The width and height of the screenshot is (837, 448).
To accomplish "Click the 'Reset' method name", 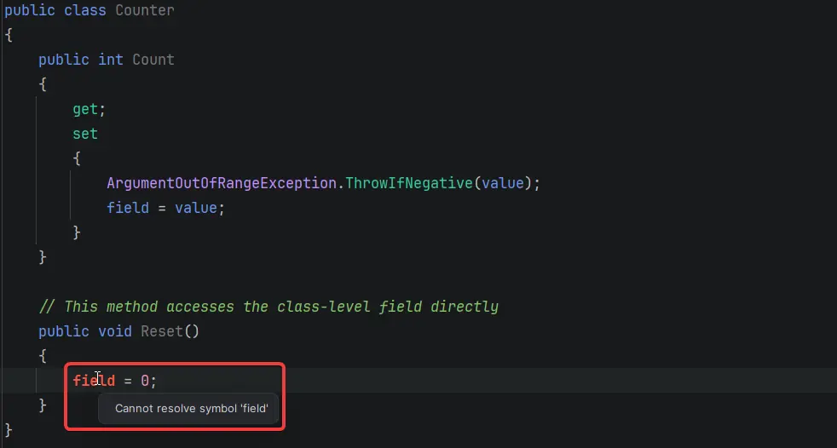I will (x=162, y=331).
